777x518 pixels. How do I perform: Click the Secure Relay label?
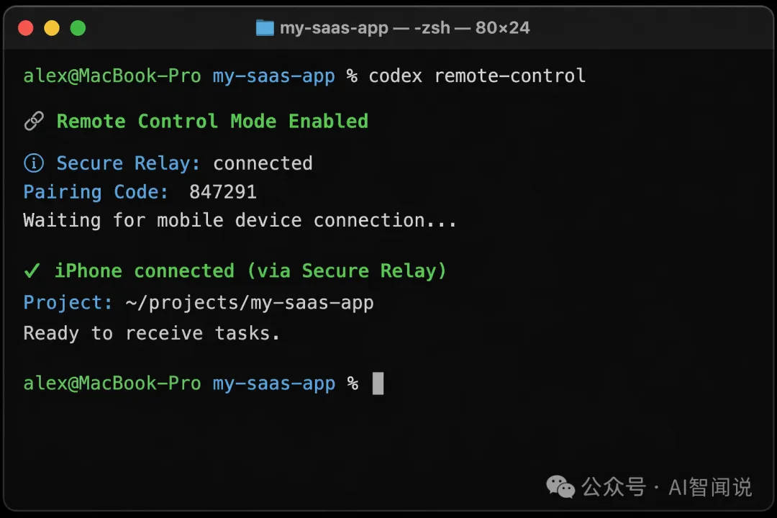pyautogui.click(x=128, y=163)
